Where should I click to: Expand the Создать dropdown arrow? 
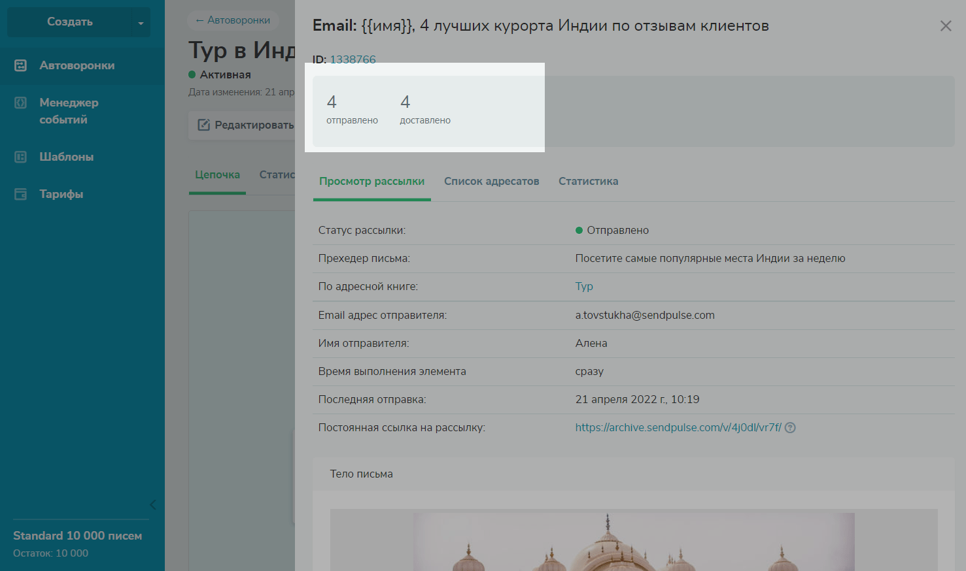(141, 23)
